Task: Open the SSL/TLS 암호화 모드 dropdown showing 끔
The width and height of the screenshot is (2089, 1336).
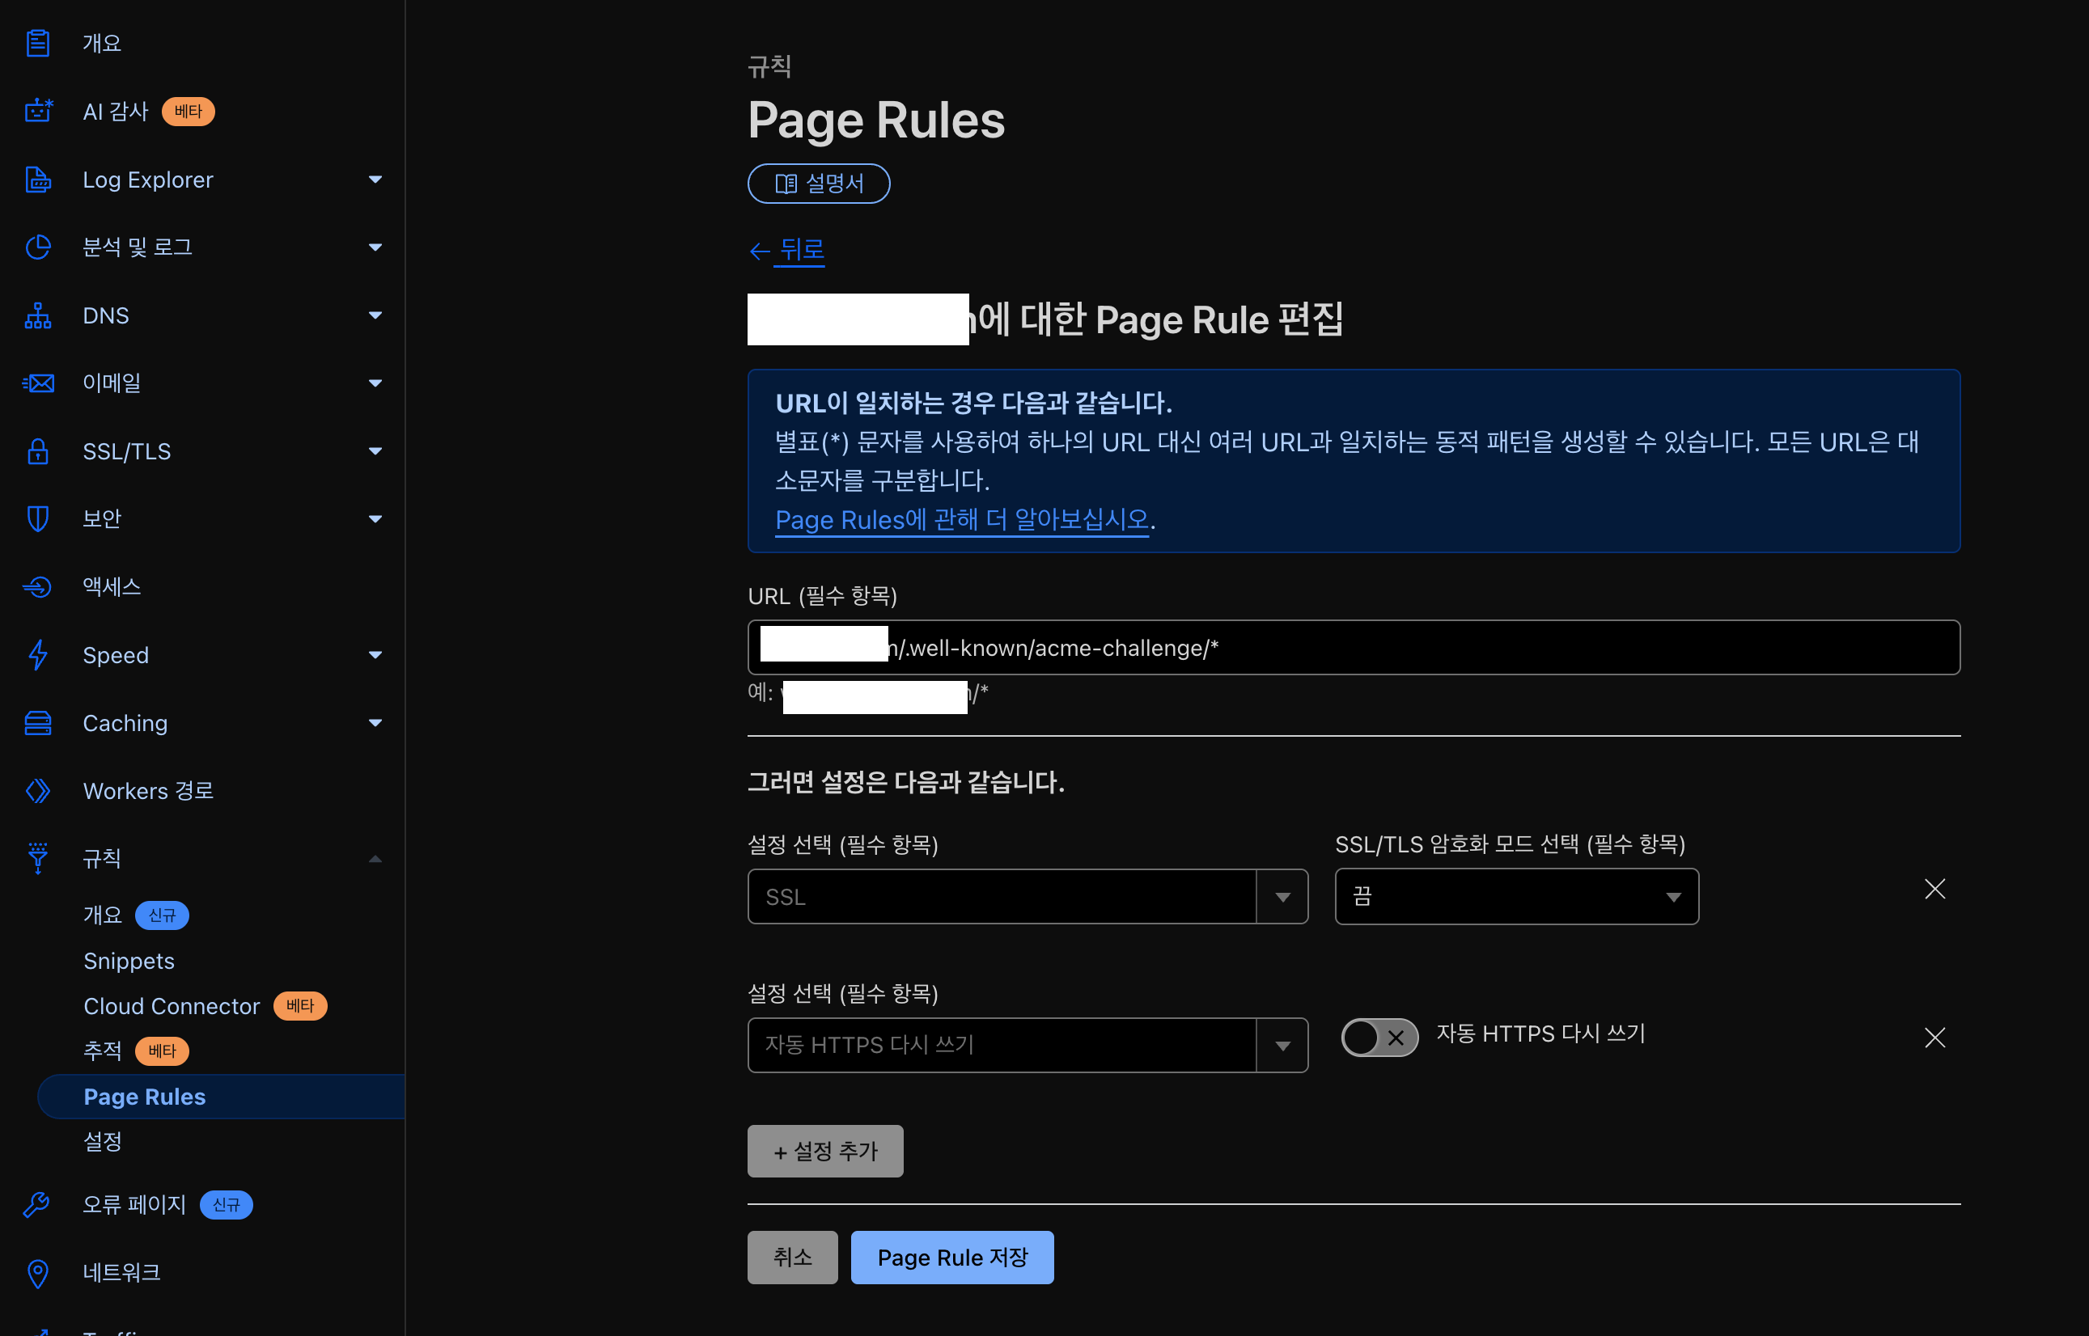Action: [x=1516, y=897]
